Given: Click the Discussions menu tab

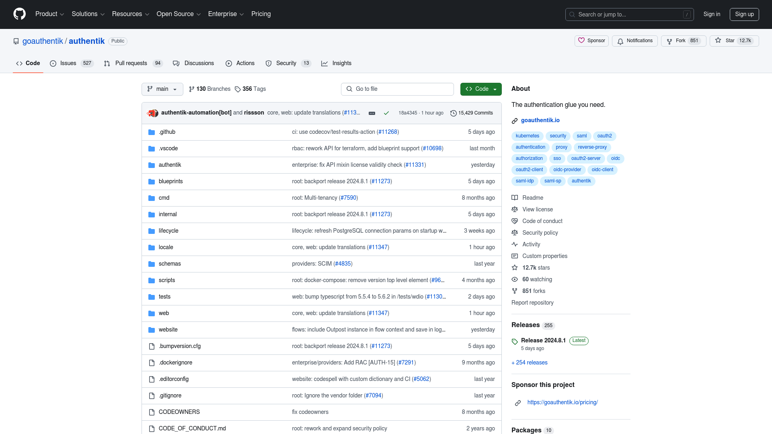Looking at the screenshot, I should [x=199, y=63].
